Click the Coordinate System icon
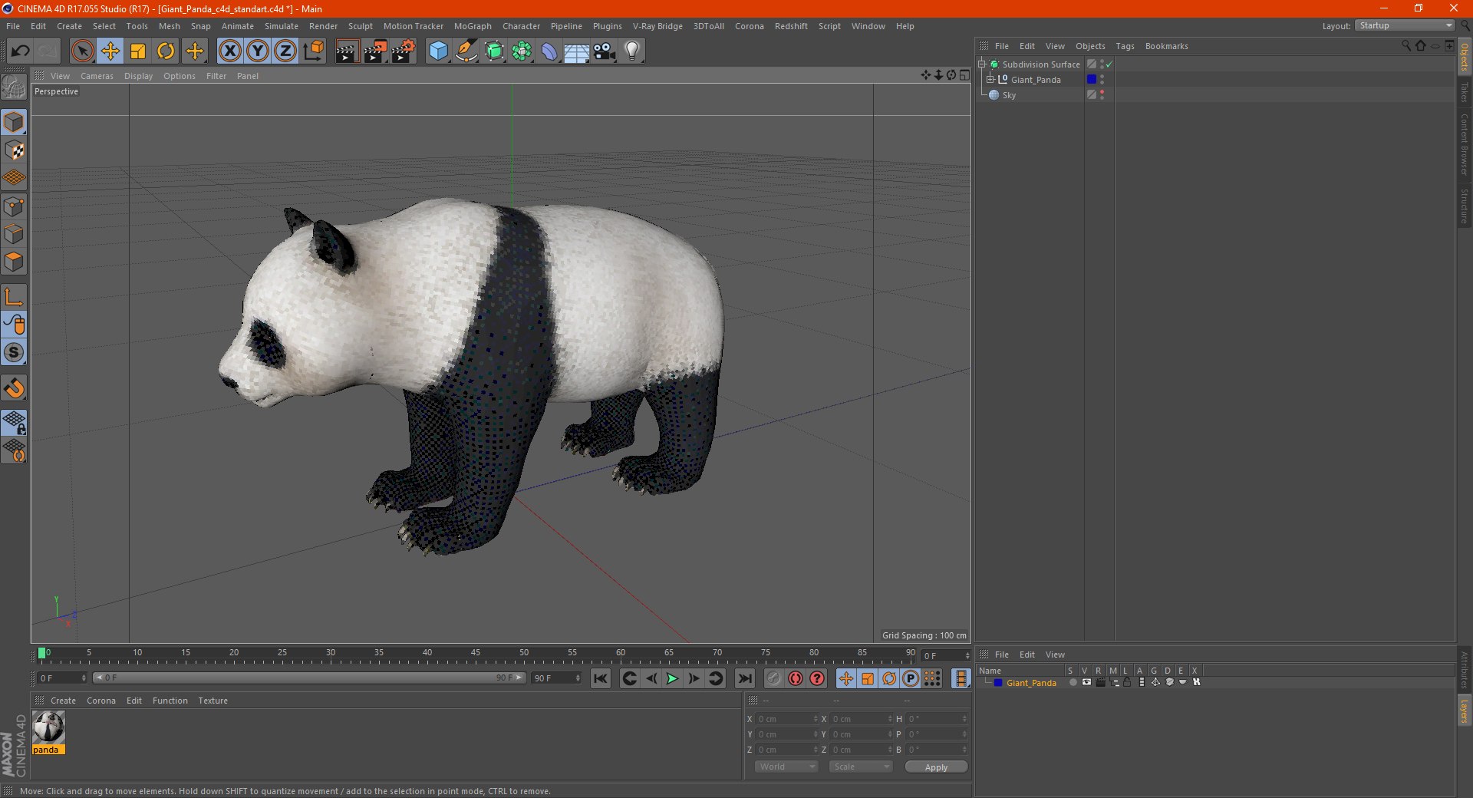Image resolution: width=1473 pixels, height=798 pixels. [313, 51]
